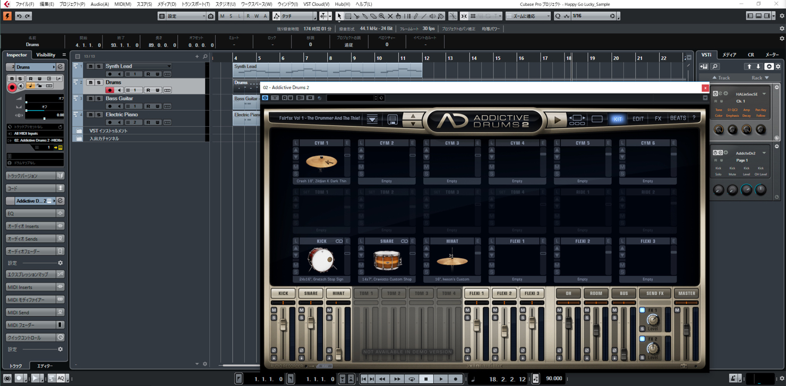
Task: Expand the AddctvDr2 instrument dropdown arrow
Action: pyautogui.click(x=764, y=153)
